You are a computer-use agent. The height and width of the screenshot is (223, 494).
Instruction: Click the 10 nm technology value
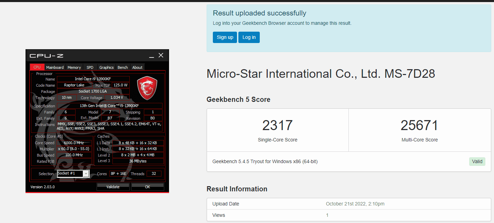[67, 97]
